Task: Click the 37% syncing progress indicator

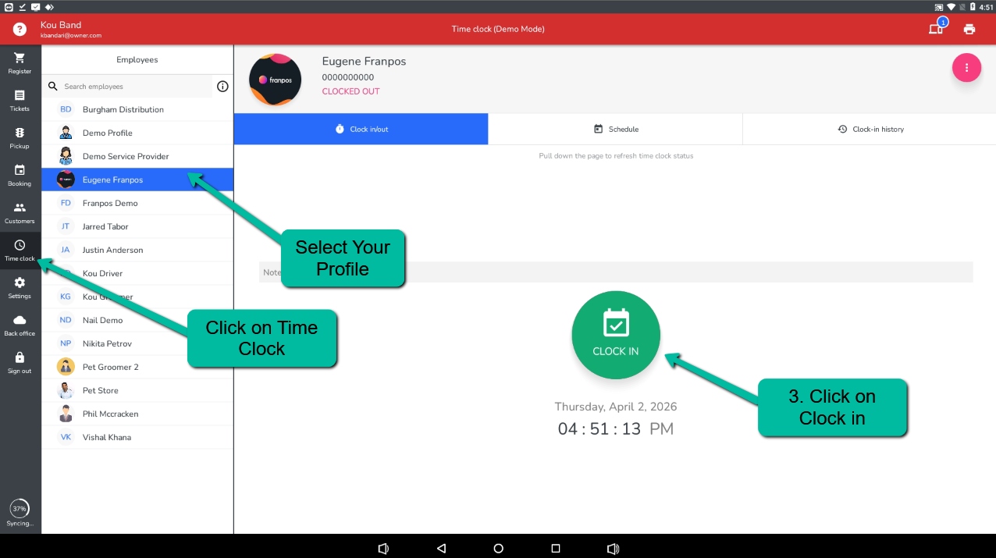Action: click(20, 509)
